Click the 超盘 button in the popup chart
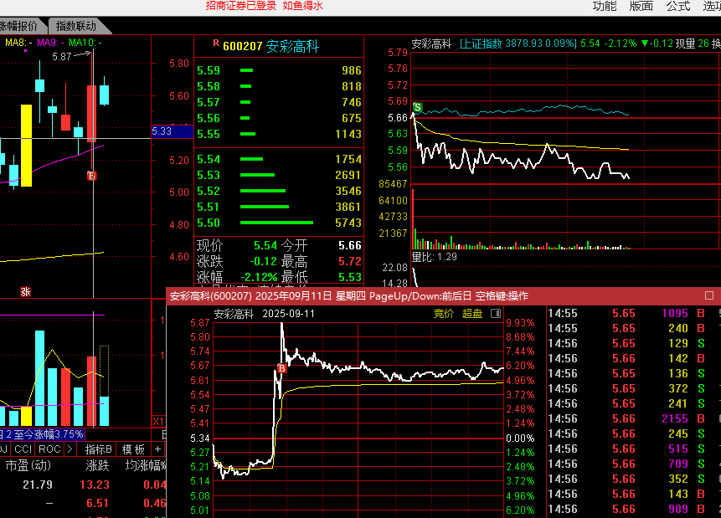 [471, 314]
